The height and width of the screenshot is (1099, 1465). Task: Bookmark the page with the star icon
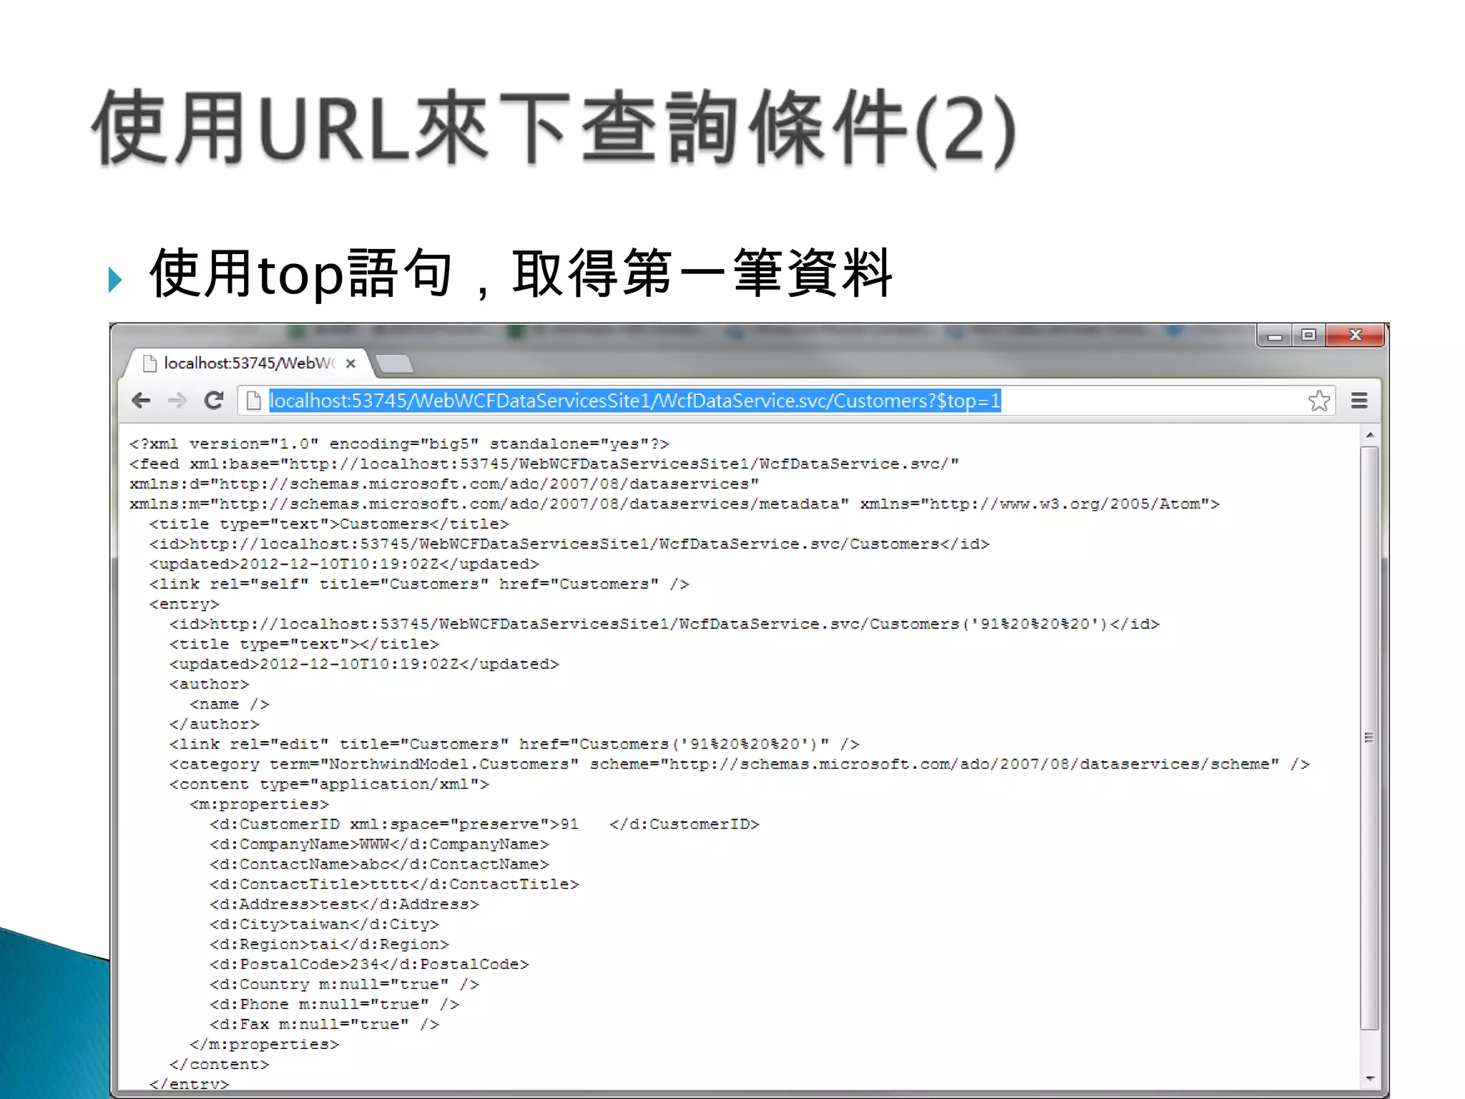[1319, 401]
